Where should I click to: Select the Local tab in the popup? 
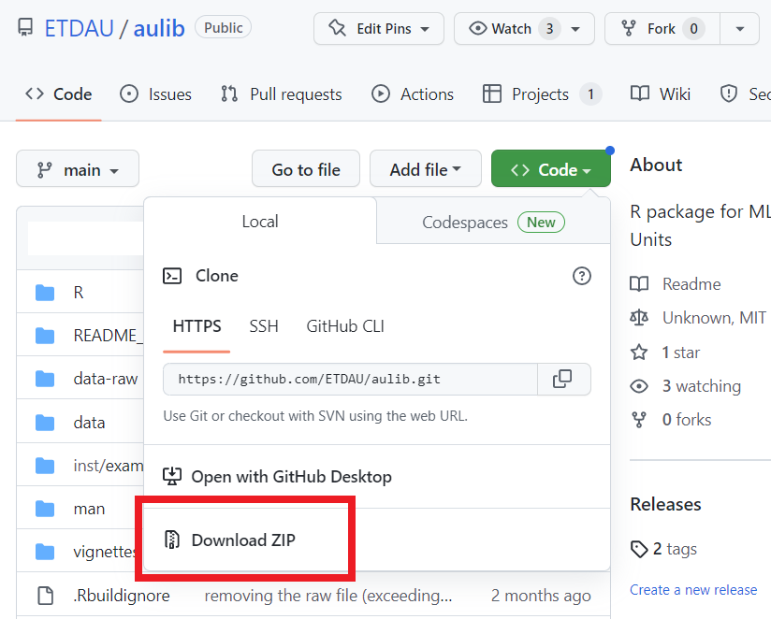point(260,221)
